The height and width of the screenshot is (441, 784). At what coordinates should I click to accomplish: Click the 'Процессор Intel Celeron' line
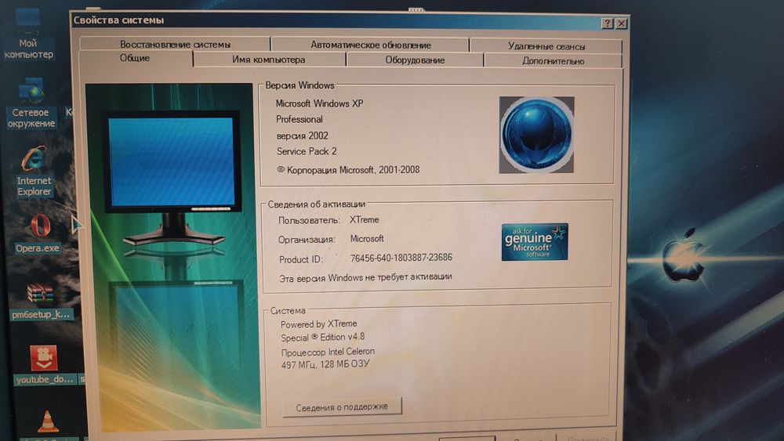328,352
